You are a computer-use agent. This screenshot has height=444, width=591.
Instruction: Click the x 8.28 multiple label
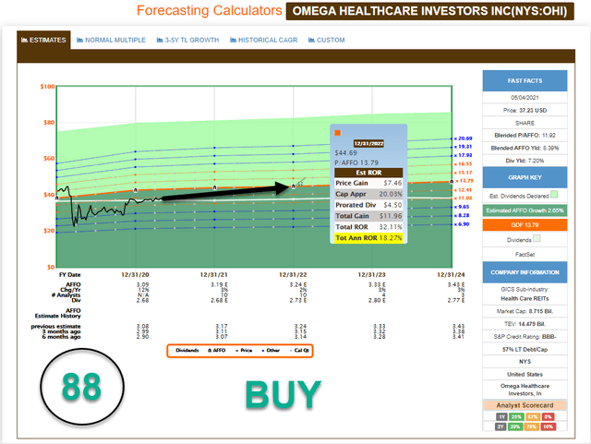click(462, 216)
